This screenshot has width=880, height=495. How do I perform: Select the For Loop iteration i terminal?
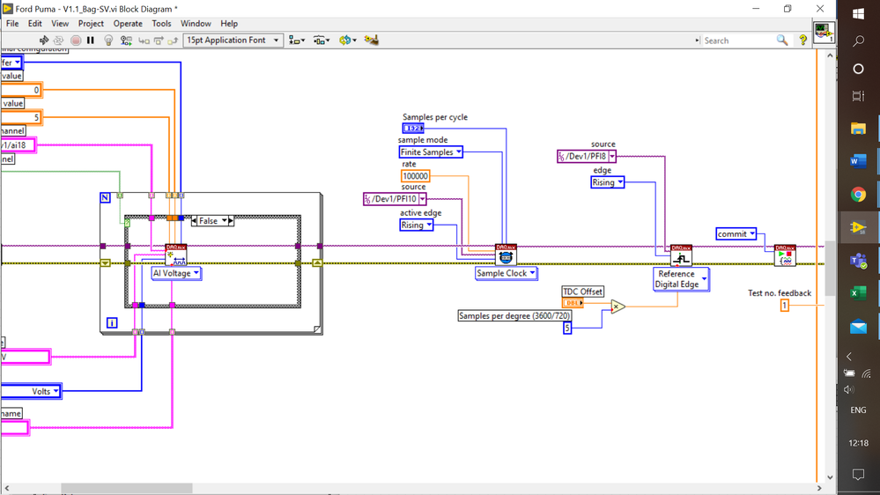point(112,322)
